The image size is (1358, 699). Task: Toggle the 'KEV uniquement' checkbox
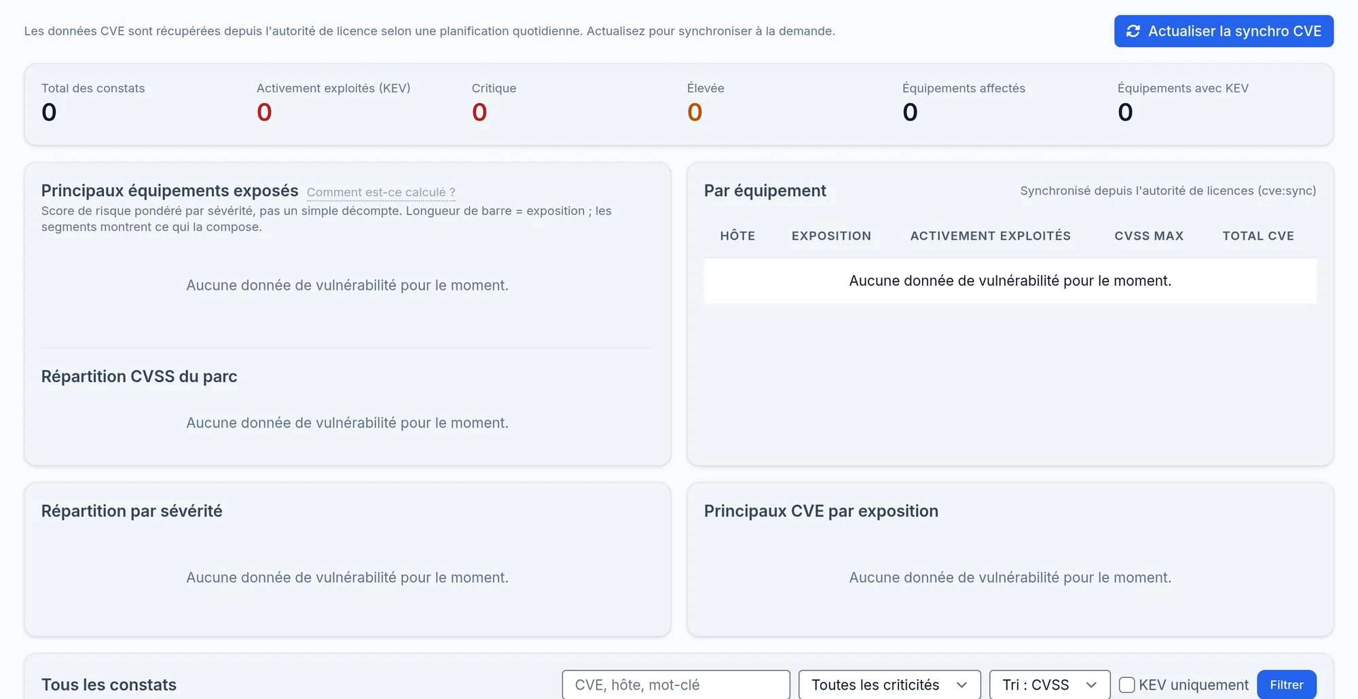coord(1126,685)
